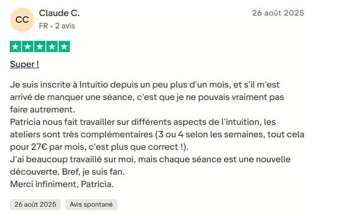Viewport: 345px width, 216px height.
Task: Click the FR country label
Action: (43, 26)
